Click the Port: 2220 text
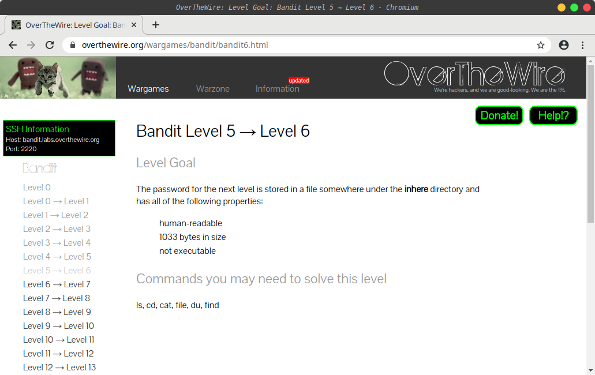This screenshot has width=595, height=375. point(21,149)
